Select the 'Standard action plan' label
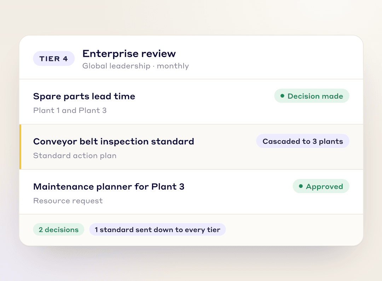 (75, 156)
